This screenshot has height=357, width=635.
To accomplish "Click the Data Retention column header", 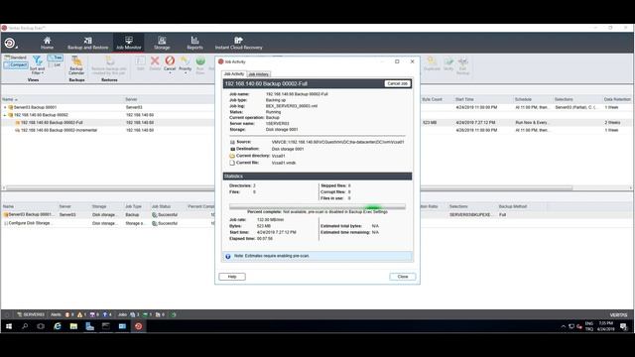I will (617, 99).
